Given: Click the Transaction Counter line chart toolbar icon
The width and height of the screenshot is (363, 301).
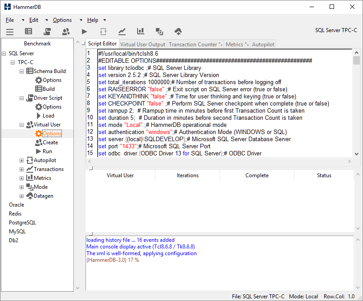Looking at the screenshot, I should (x=122, y=32).
